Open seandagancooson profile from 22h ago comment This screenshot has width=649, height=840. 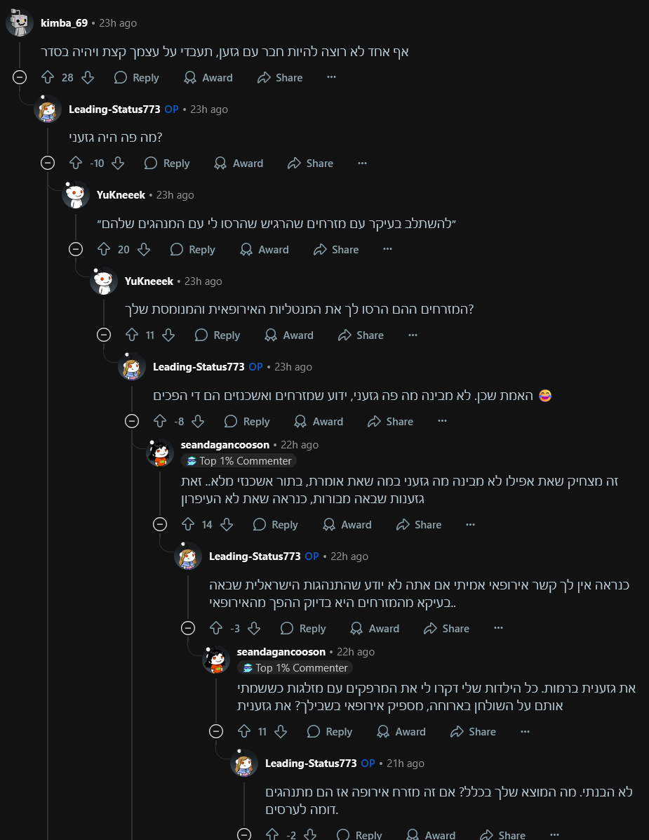point(225,445)
